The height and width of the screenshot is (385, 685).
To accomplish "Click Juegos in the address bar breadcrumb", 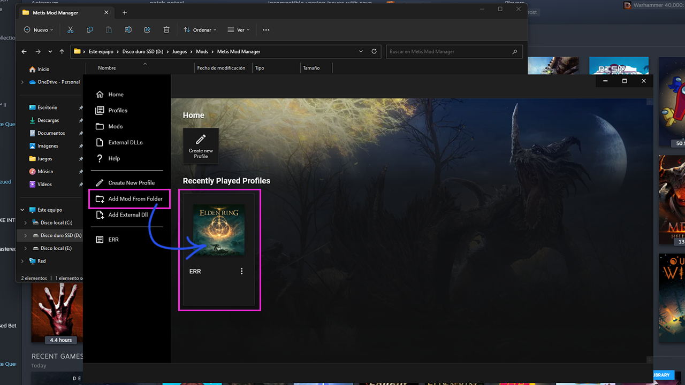I will pyautogui.click(x=180, y=52).
